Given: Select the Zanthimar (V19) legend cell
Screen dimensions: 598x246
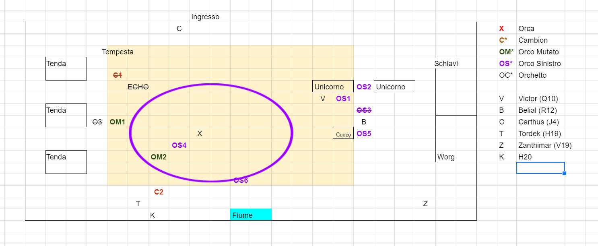Looking at the screenshot, I should [x=545, y=145].
